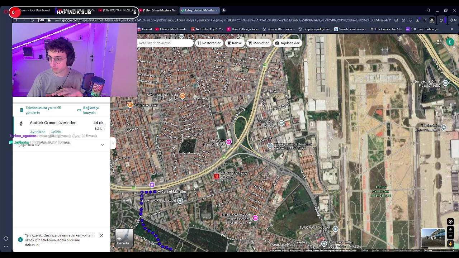Viewport: 459px width, 258px height.
Task: Filter by Yapılacaklar chip
Action: coord(287,43)
